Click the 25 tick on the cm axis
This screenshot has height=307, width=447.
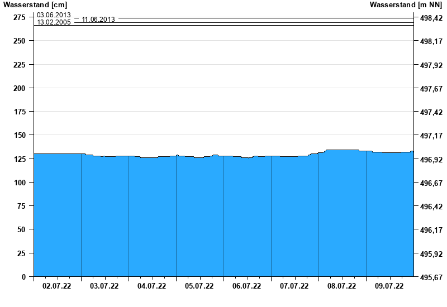pyautogui.click(x=22, y=253)
